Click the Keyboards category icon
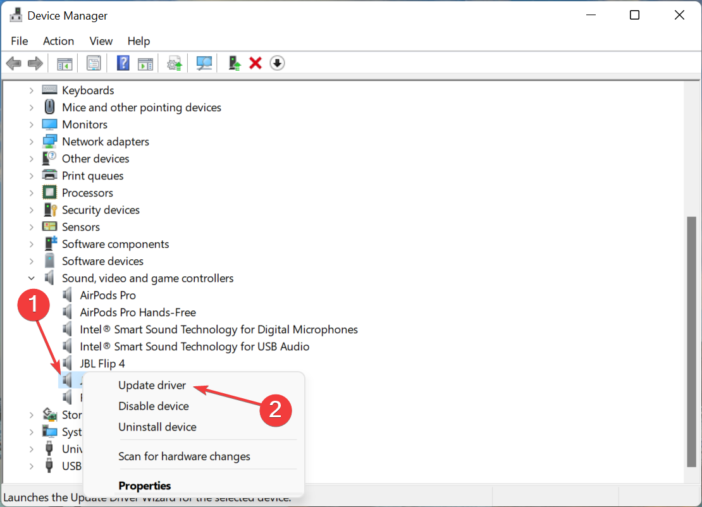This screenshot has height=507, width=702. [x=49, y=90]
